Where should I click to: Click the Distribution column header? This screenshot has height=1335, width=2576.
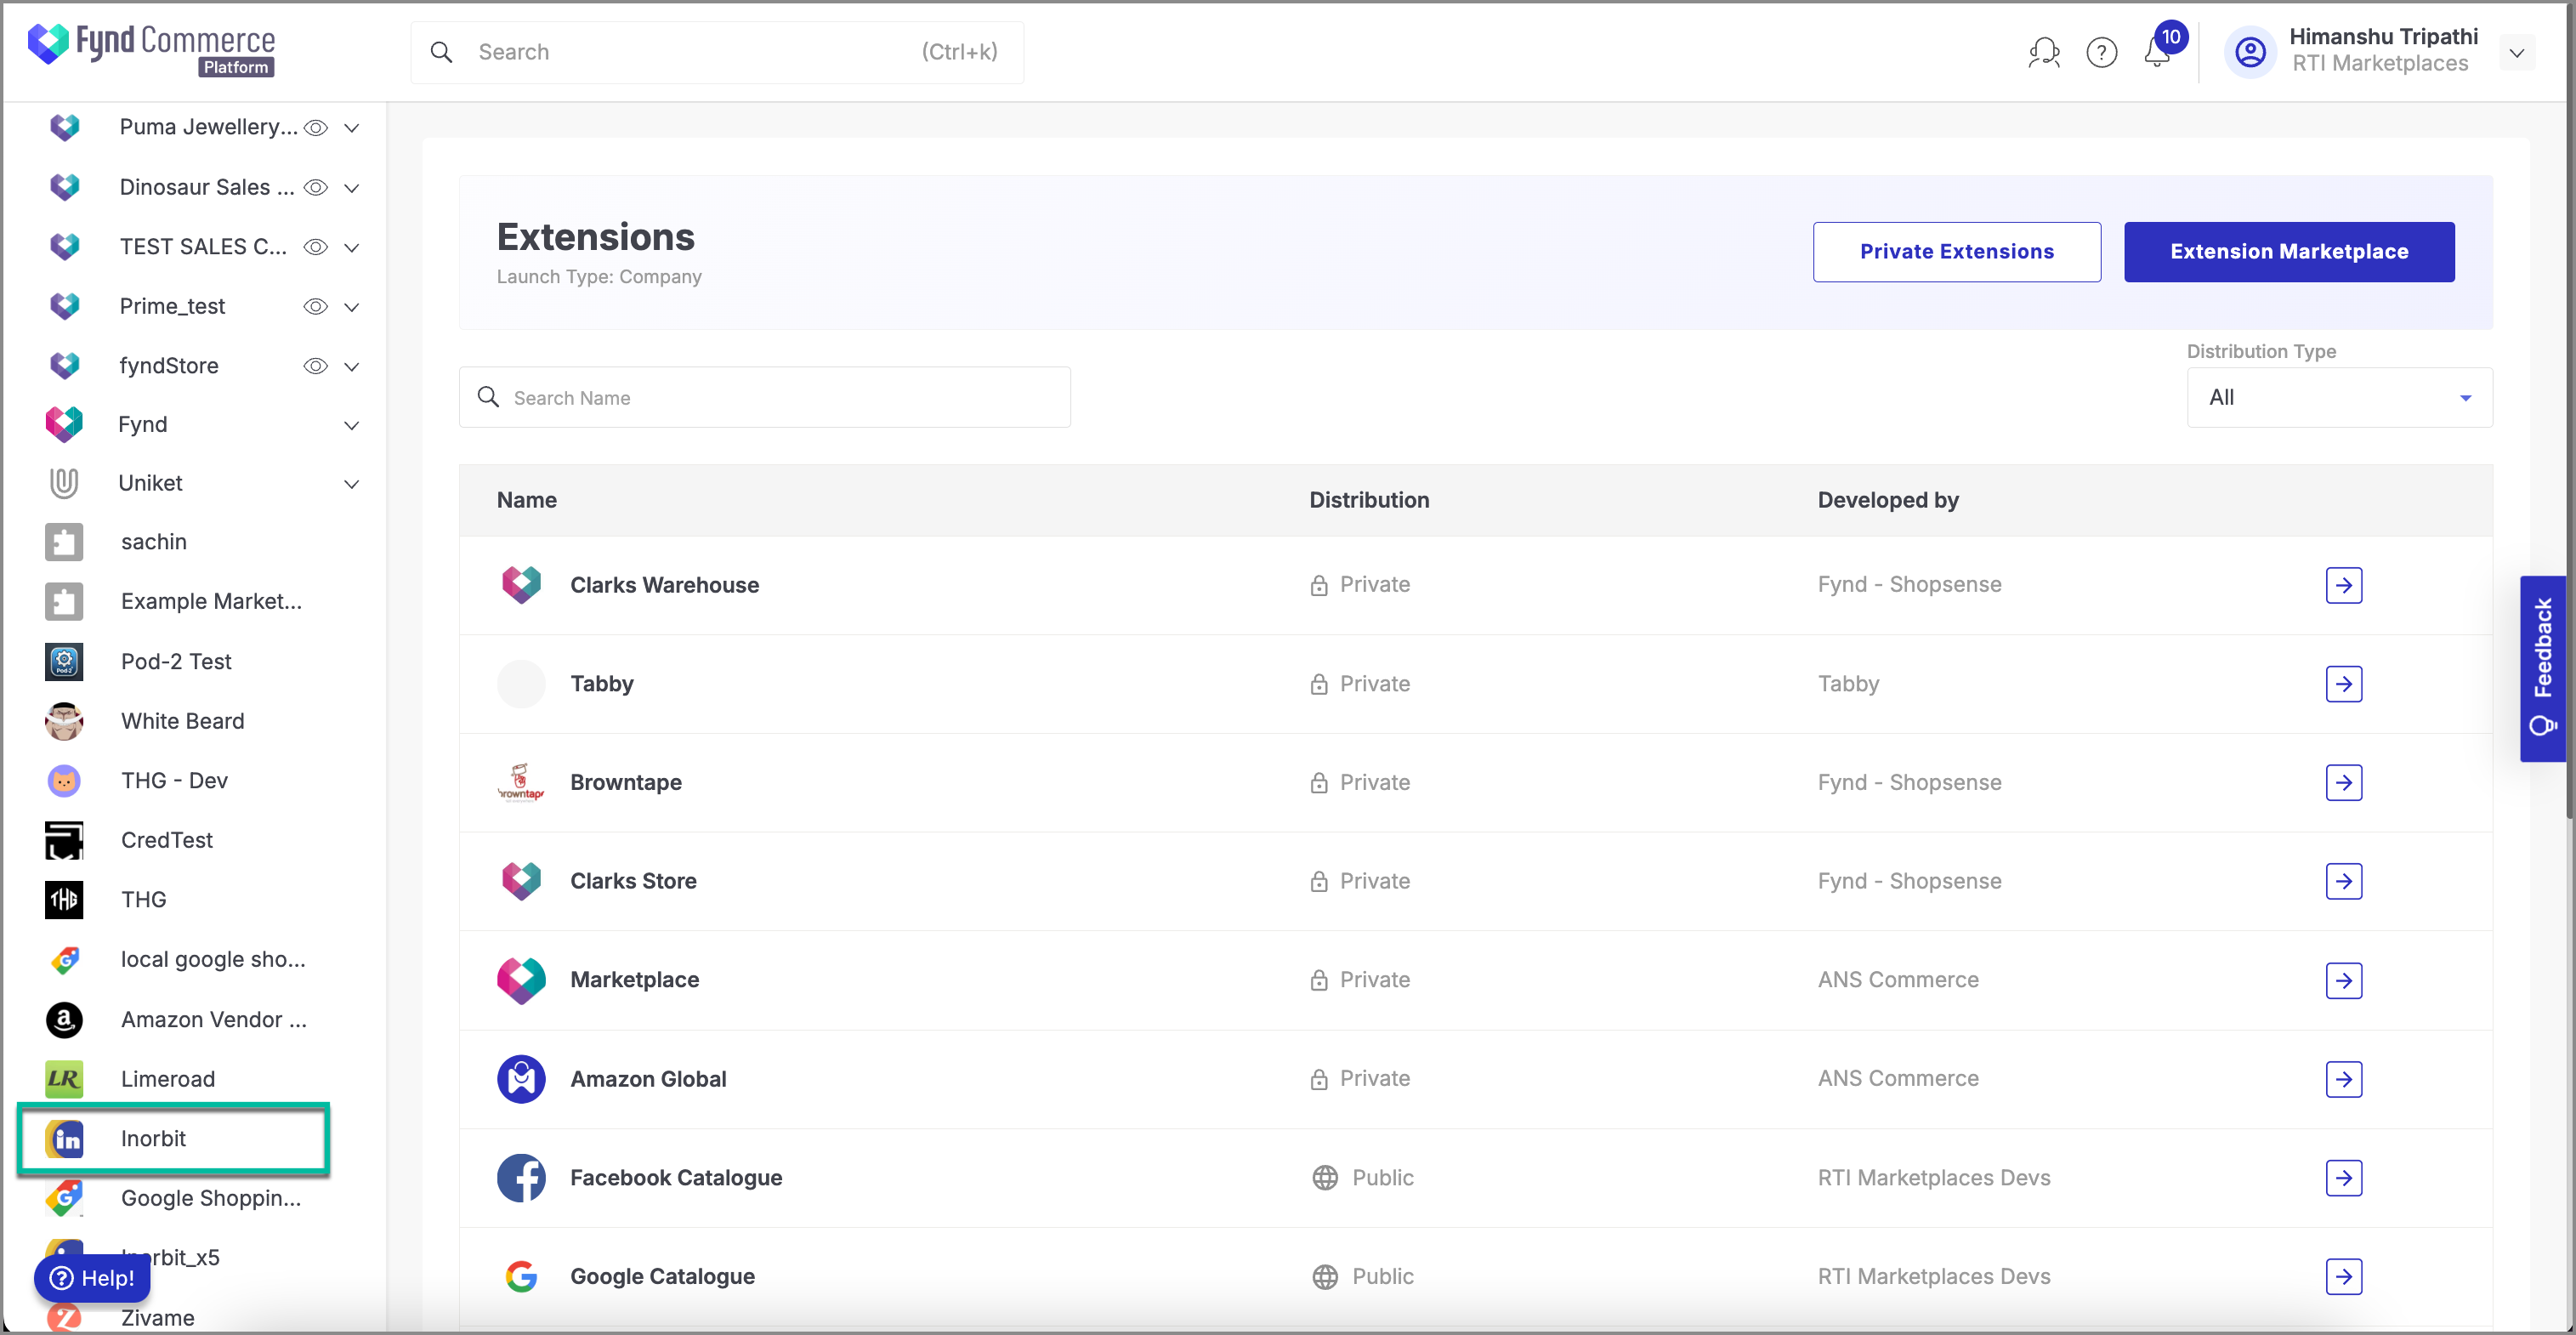pyautogui.click(x=1369, y=500)
